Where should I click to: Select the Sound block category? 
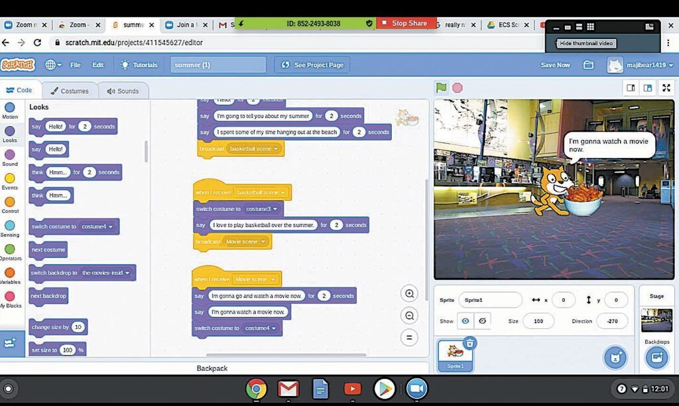point(9,158)
